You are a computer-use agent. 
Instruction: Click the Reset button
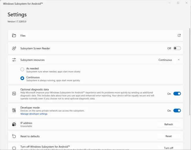tap(169, 136)
